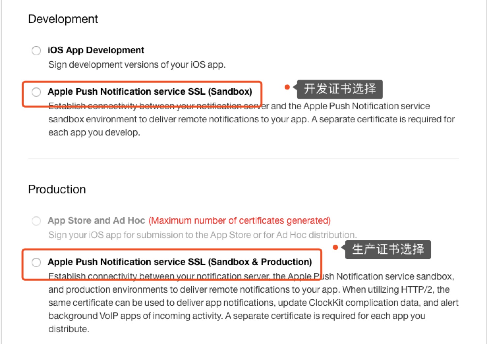
Task: Click the 'Apple Push Notification service SSL (Sandbox)' label
Action: coord(150,91)
